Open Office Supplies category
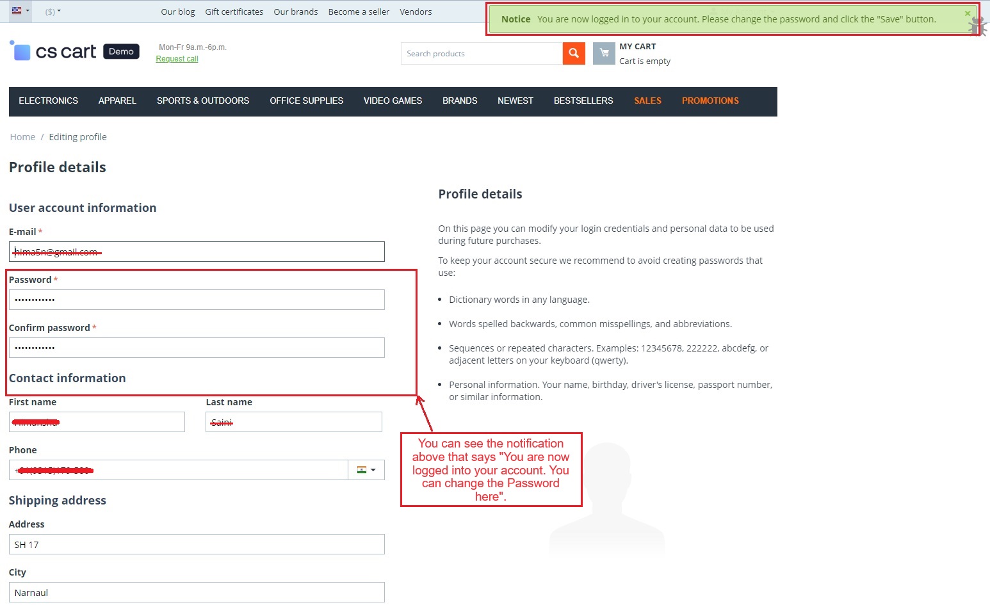 [307, 101]
